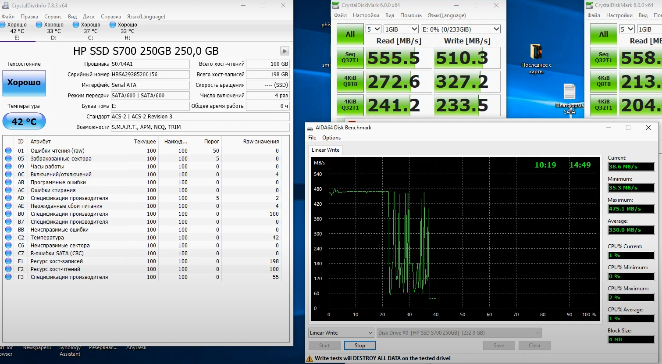
Task: Click the status circle for attribute AD
Action: point(8,198)
